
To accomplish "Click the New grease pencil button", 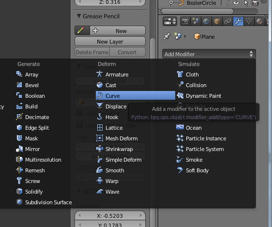I will (x=118, y=30).
